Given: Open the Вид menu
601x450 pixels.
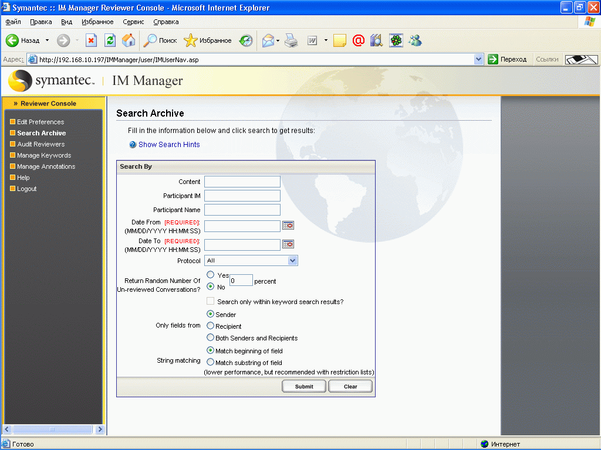Looking at the screenshot, I should coord(67,22).
